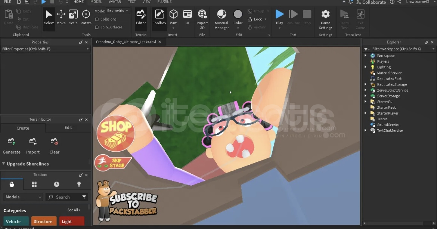Click the Vehicle category button
The height and width of the screenshot is (229, 437).
16,221
